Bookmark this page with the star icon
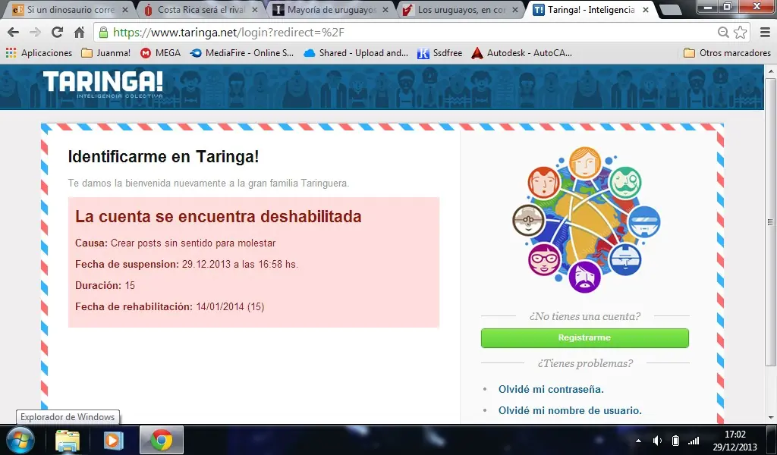Viewport: 777px width, 455px height. pos(741,33)
